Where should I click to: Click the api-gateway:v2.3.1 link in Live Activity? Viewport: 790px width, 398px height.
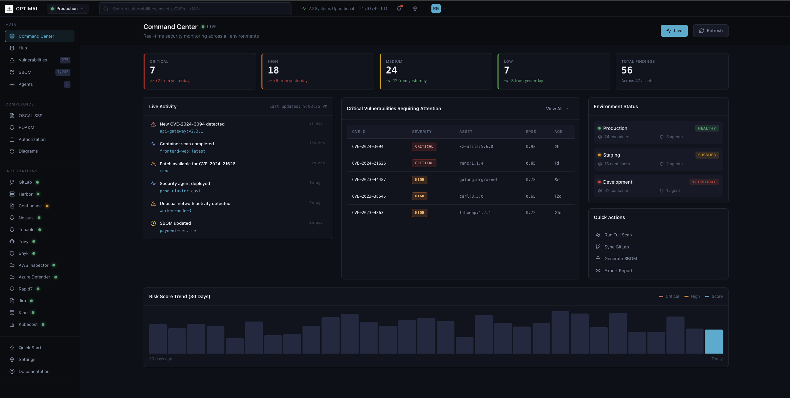pos(181,131)
